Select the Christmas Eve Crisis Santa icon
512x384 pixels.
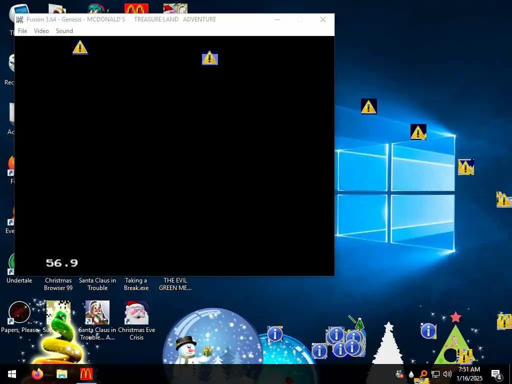[136, 312]
